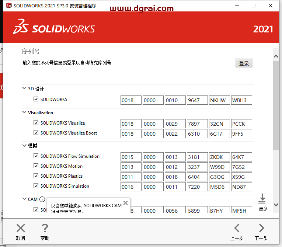Click the scrollbar up arrow

coord(276,56)
